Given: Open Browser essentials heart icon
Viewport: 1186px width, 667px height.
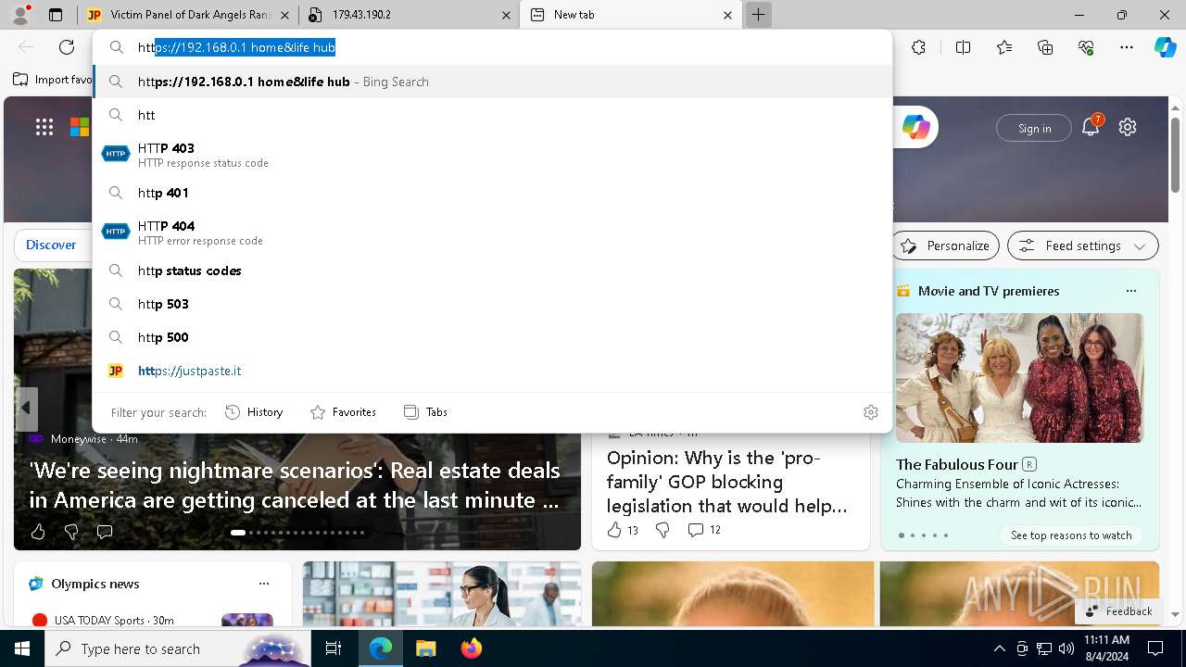Looking at the screenshot, I should (1086, 47).
